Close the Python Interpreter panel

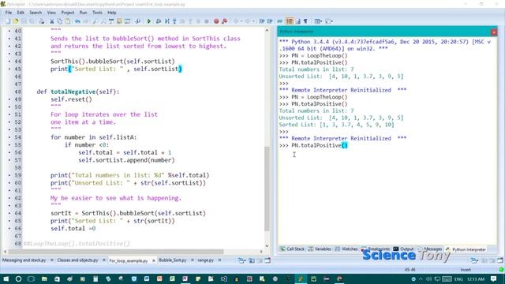tap(494, 32)
